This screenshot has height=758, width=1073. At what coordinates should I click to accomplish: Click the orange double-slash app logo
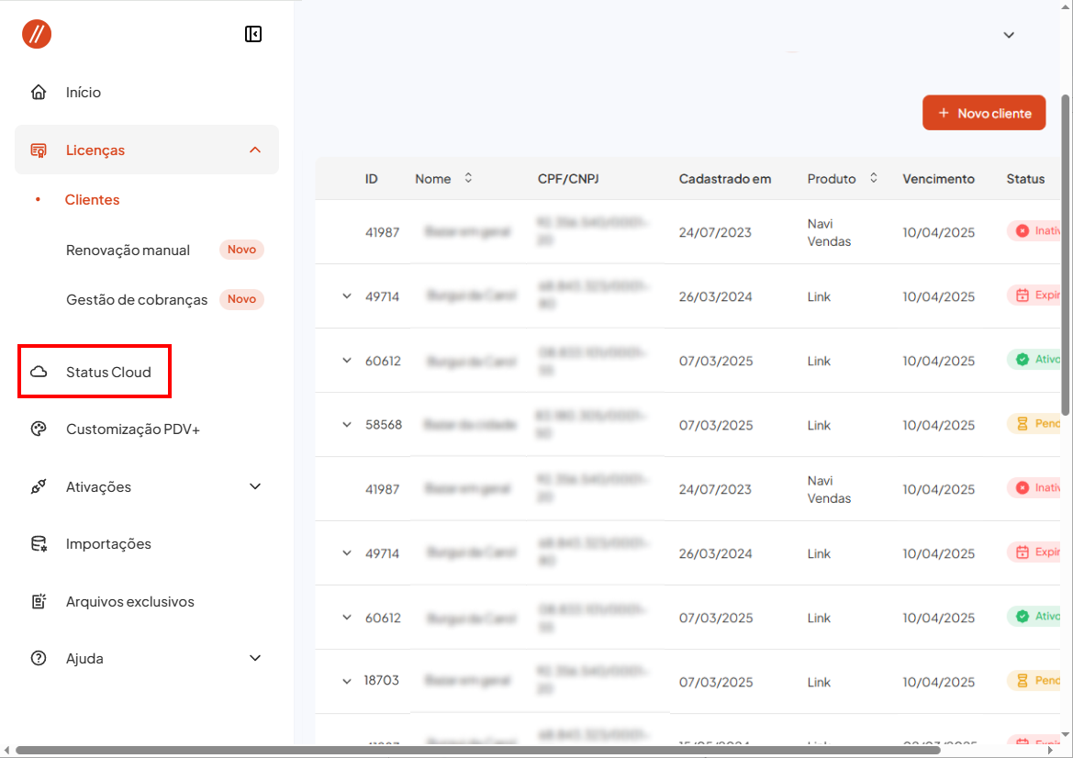tap(37, 34)
